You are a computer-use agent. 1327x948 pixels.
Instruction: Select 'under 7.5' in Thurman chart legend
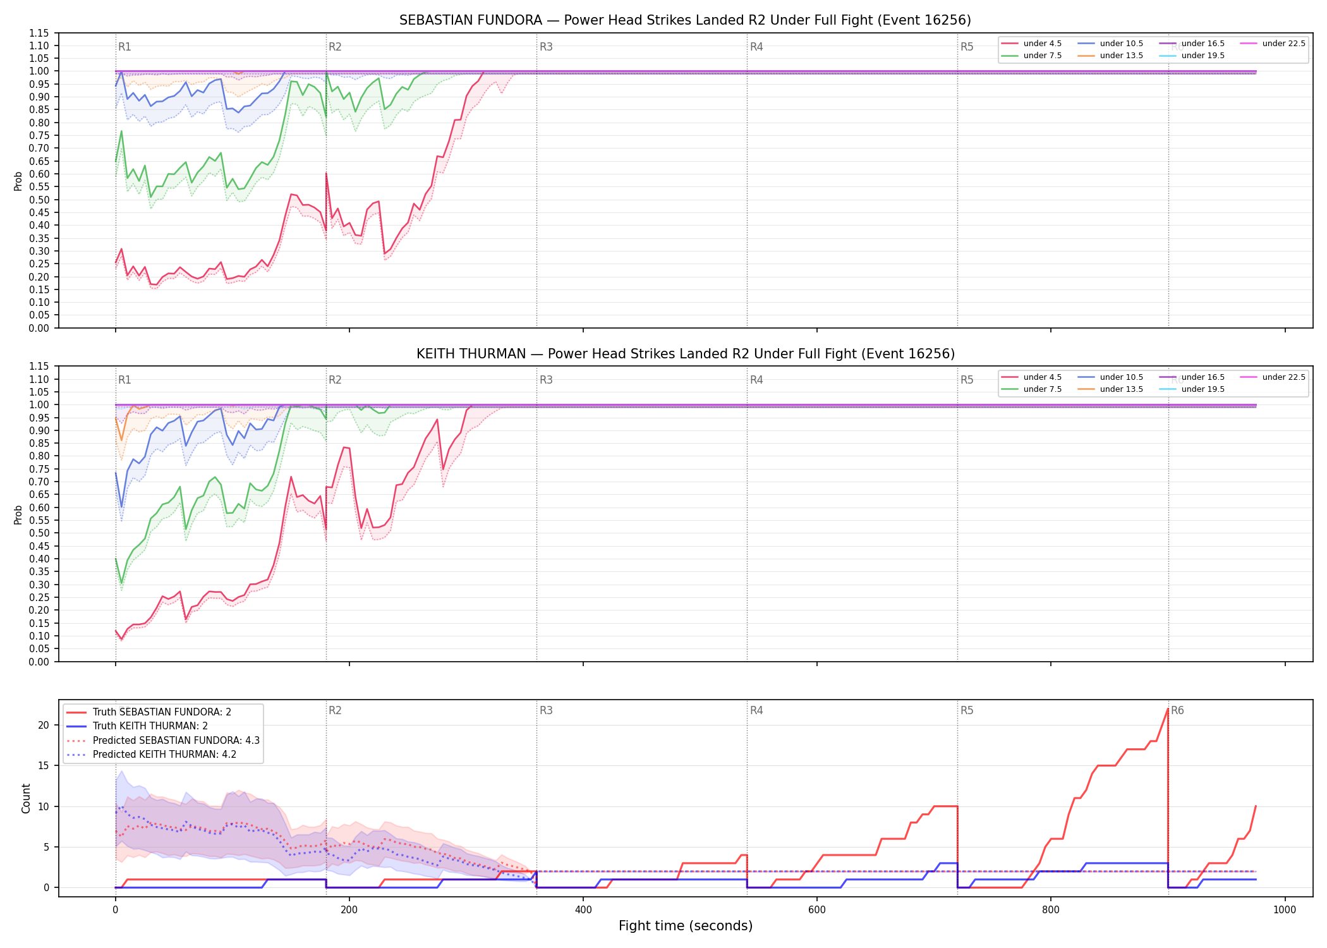(1032, 389)
